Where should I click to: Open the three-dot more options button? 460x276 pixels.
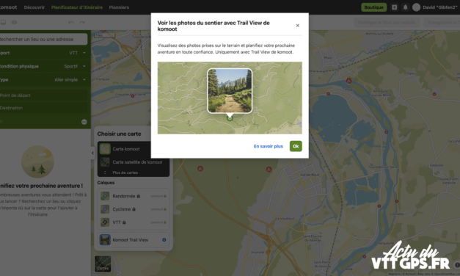point(84,122)
